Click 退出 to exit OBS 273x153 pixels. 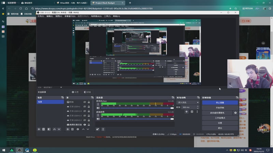[220, 128]
